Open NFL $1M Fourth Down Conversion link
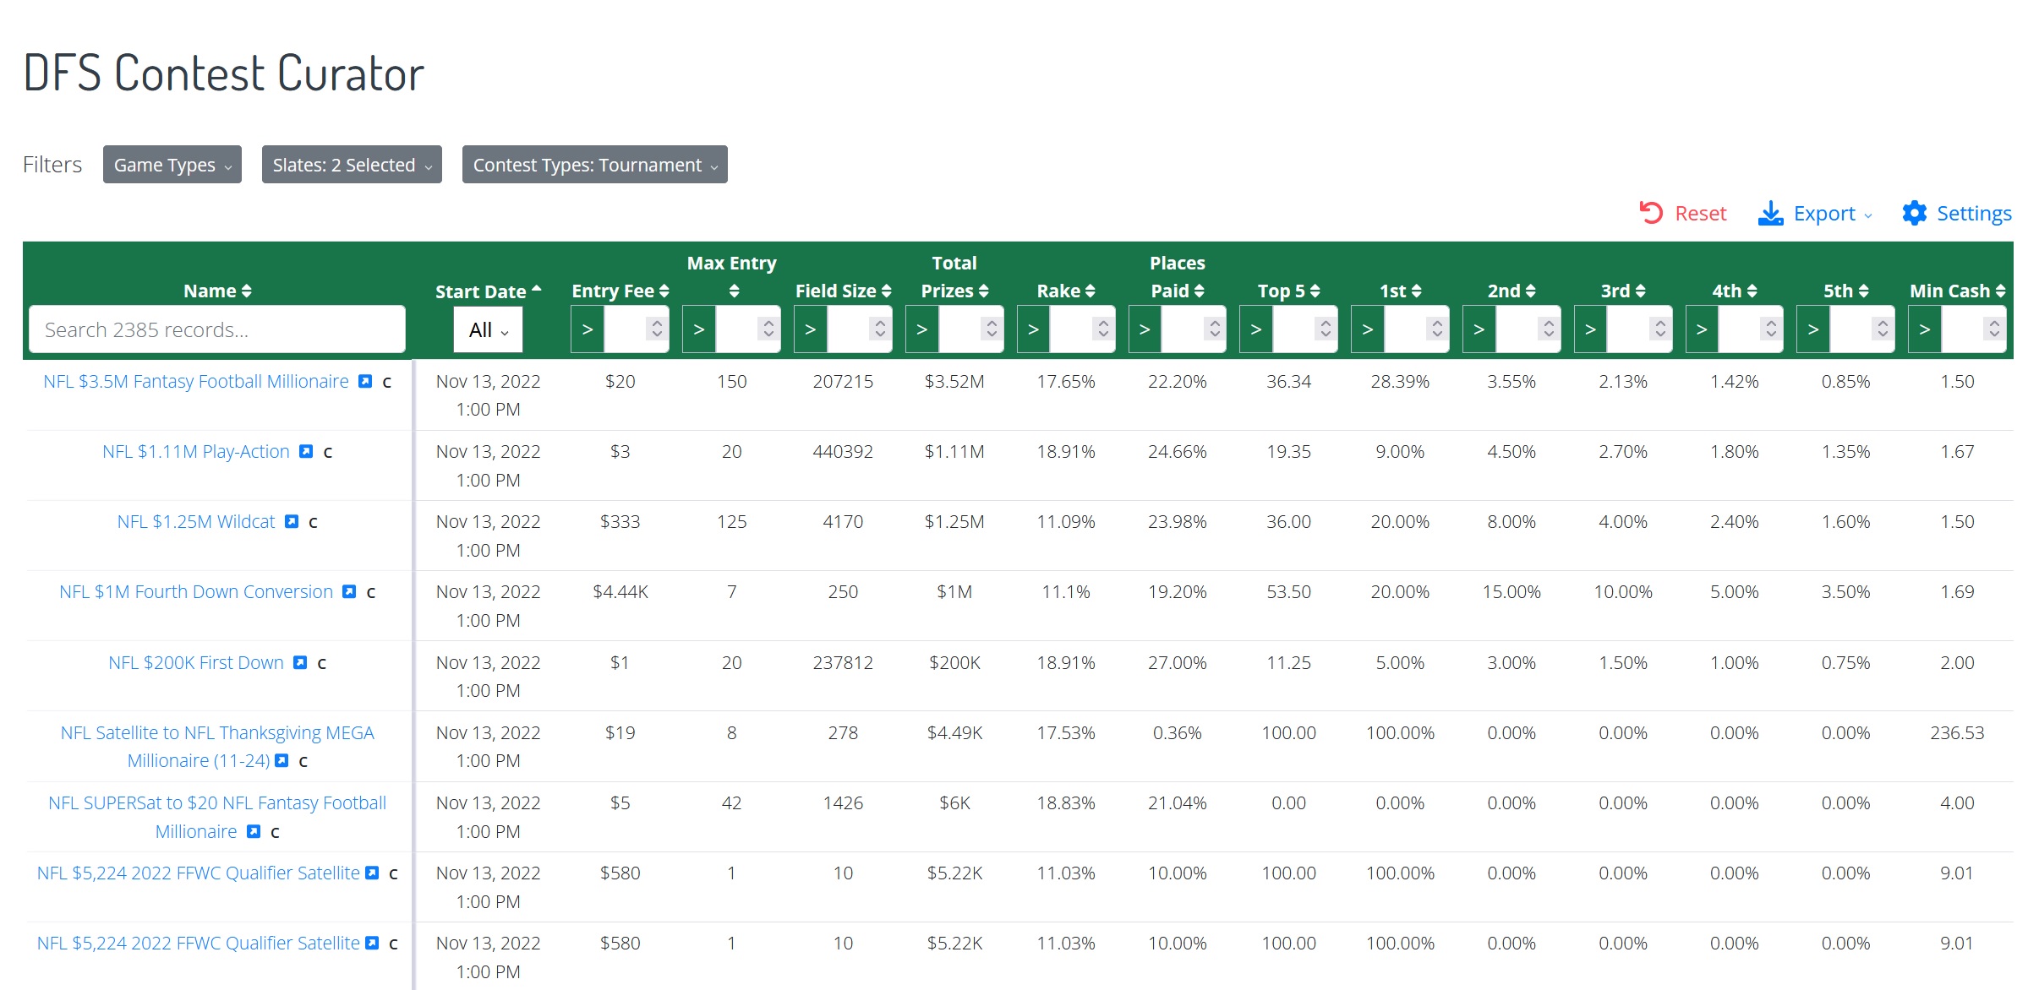The image size is (2028, 990). click(196, 592)
